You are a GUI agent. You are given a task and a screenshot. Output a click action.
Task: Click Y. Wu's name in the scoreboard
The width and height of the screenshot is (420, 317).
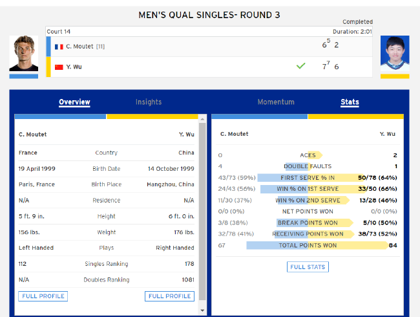[74, 67]
